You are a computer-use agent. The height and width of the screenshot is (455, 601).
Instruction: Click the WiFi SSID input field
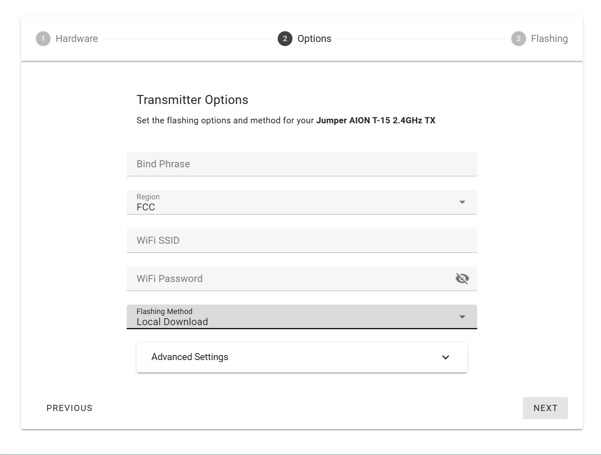click(302, 240)
